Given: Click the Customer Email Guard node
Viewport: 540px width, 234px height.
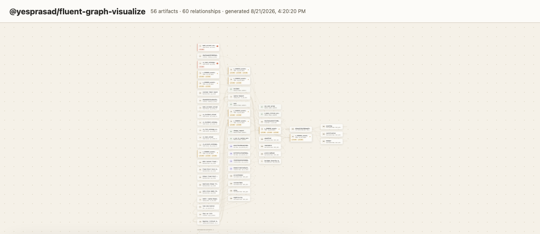Looking at the screenshot, I should click(208, 93).
